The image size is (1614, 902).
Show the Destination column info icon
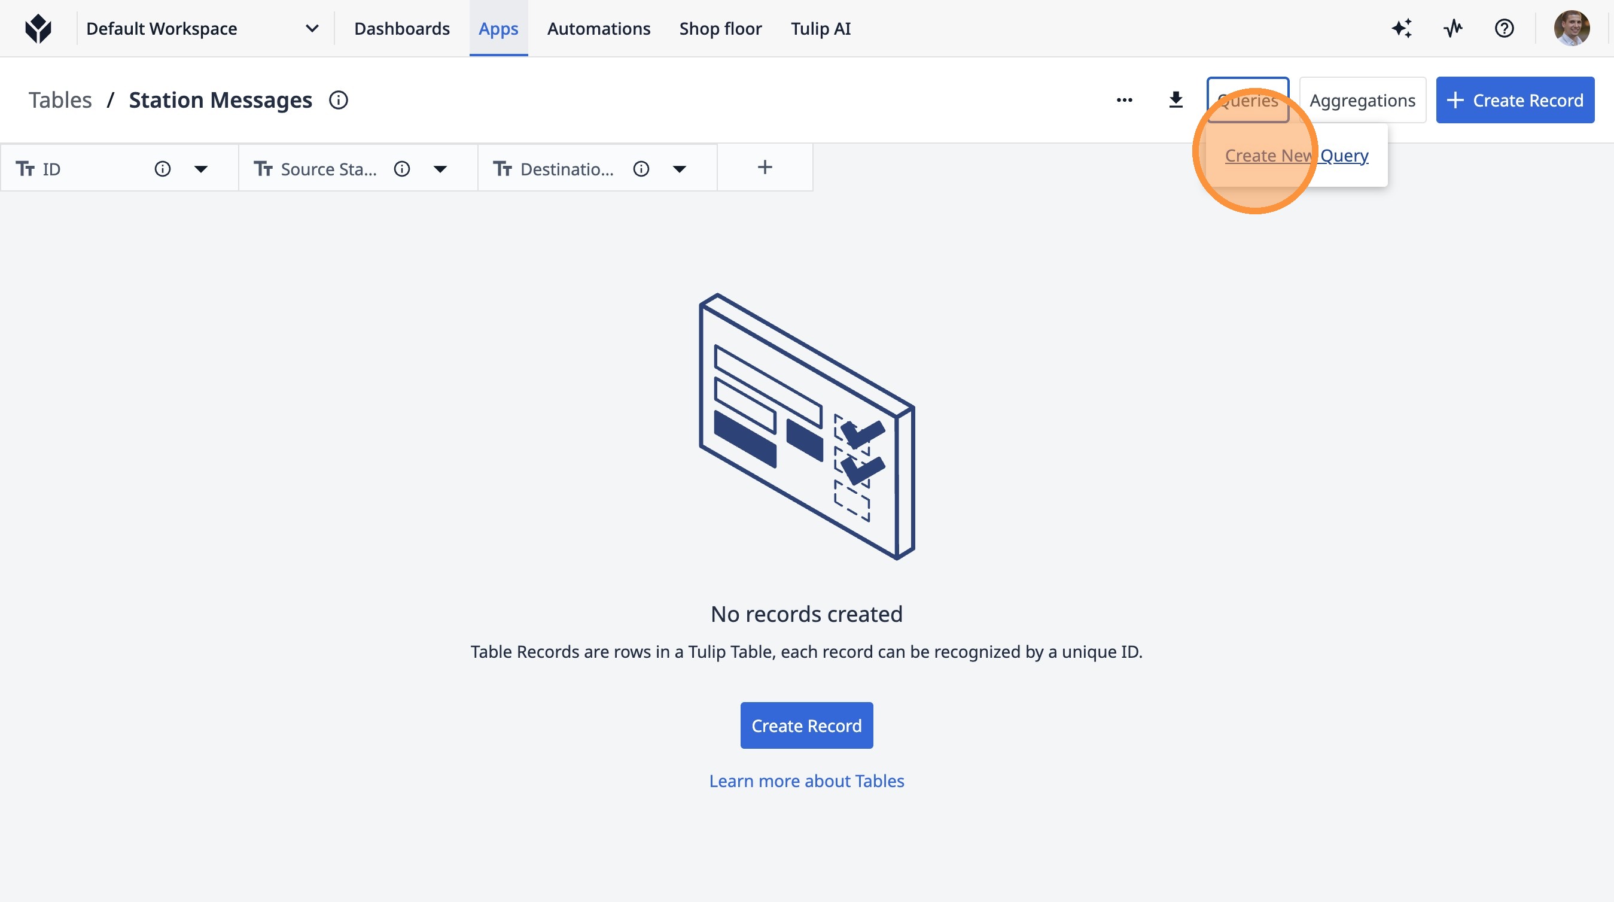click(641, 169)
